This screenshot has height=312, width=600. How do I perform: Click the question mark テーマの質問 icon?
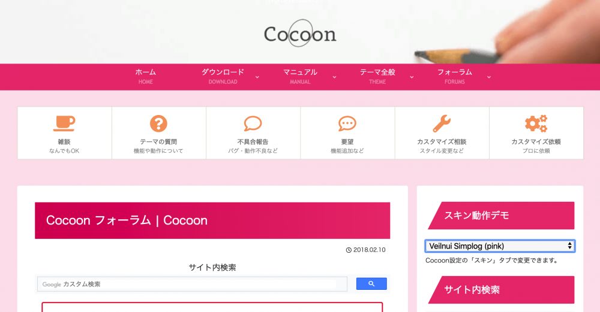pos(158,124)
